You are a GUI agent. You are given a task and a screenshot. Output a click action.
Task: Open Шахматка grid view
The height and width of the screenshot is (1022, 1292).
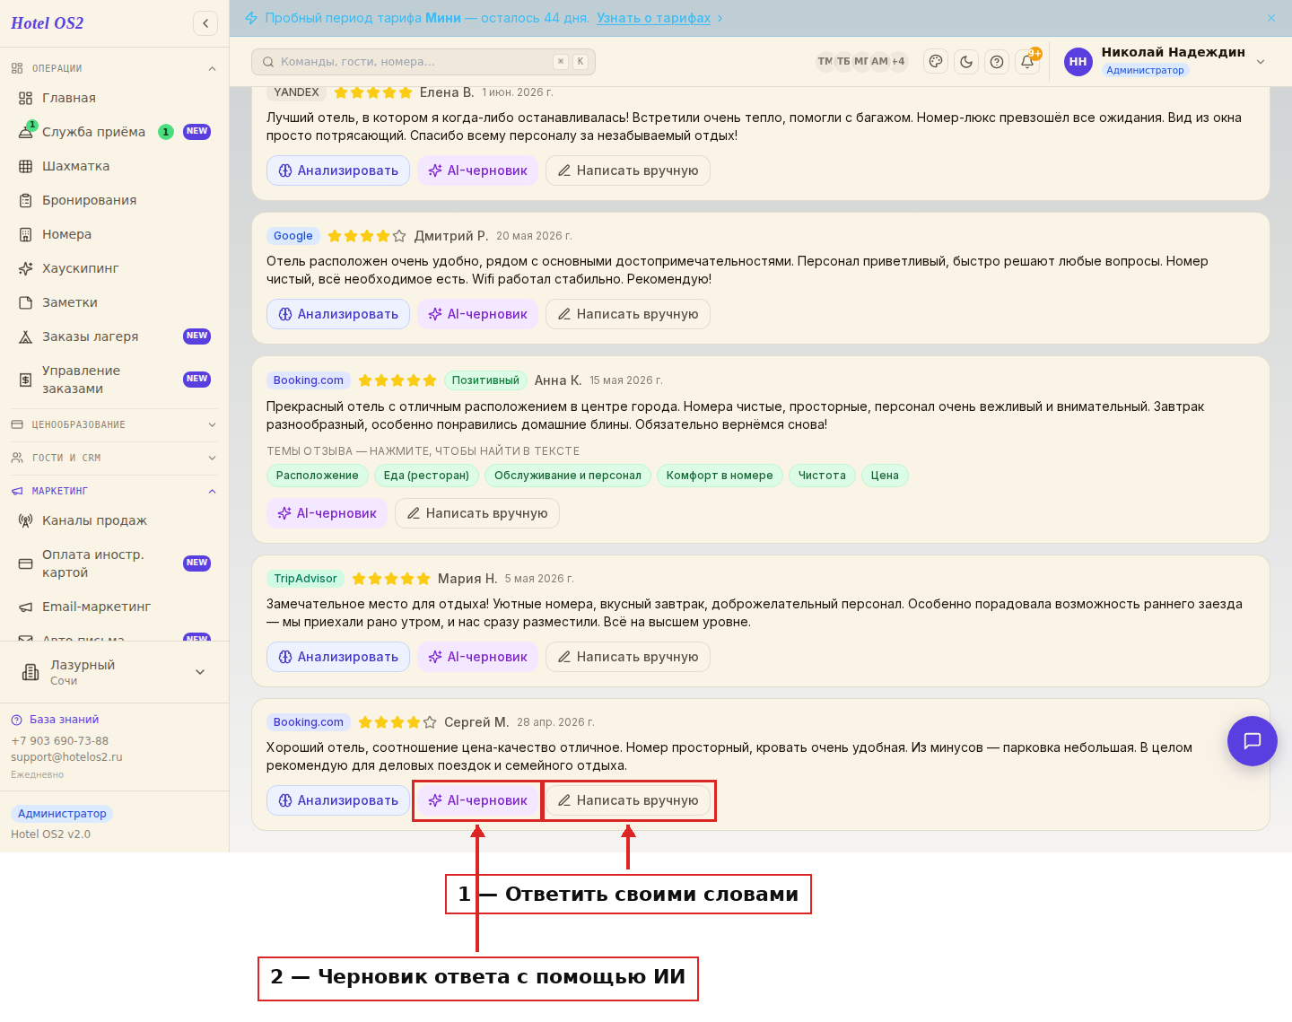click(x=114, y=166)
